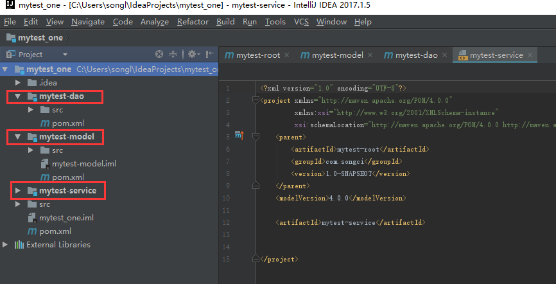Click the Collapse All icon in Project panel
Viewport: 556px width, 284px height.
pos(173,55)
